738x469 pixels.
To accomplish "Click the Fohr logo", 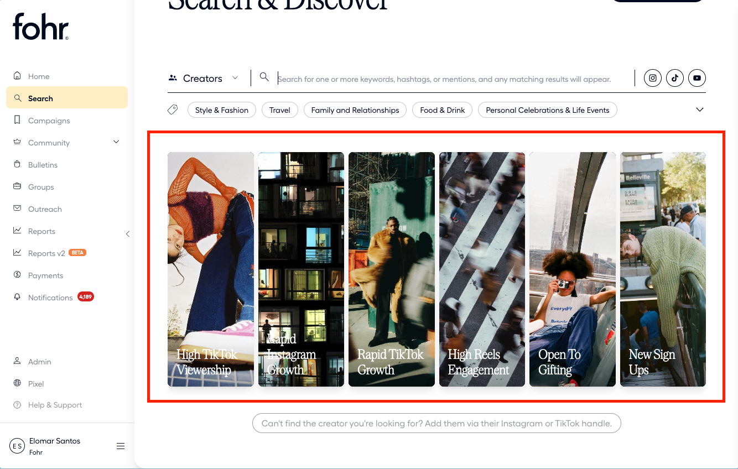I will point(41,27).
